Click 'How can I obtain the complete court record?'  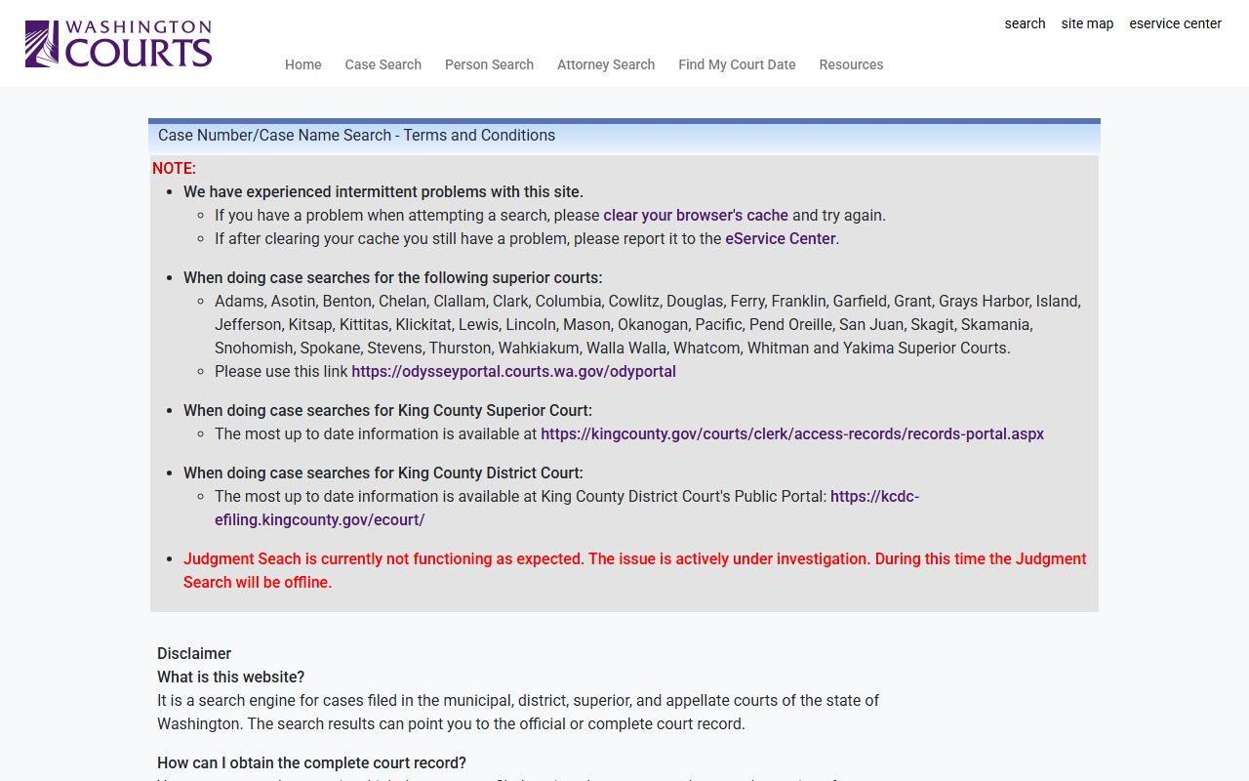coord(311,762)
